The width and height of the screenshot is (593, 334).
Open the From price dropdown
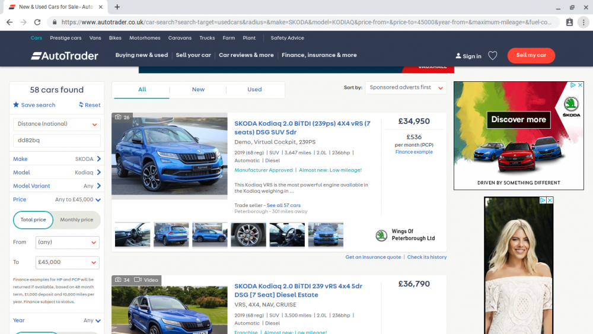68,243
